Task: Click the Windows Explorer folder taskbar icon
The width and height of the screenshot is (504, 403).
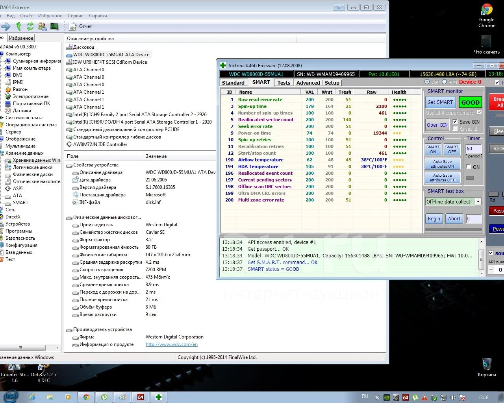Action: click(50, 397)
